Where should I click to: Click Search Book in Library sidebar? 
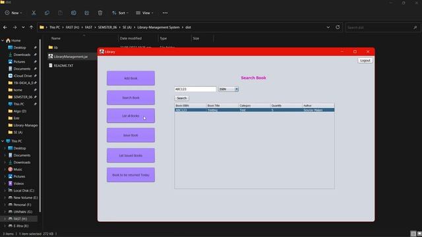coord(131,97)
